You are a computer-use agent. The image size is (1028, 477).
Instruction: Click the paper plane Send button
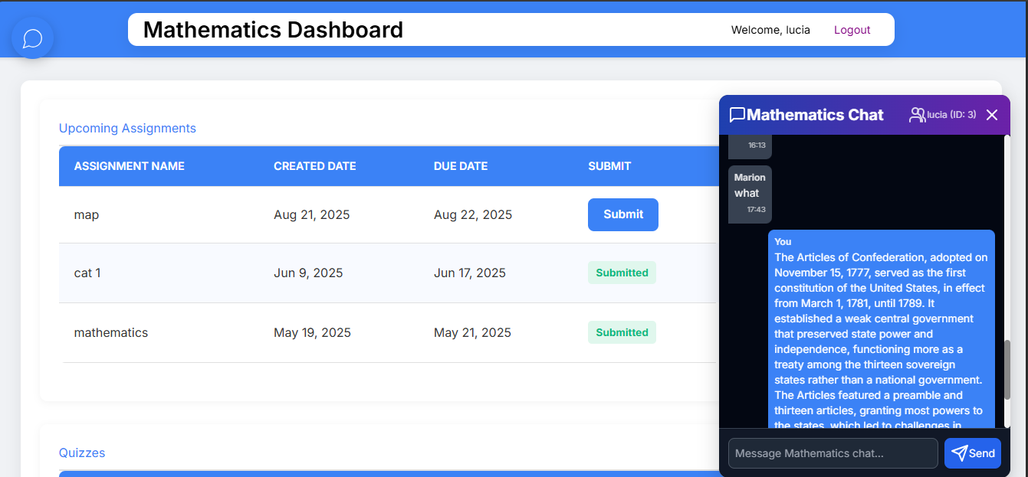pos(973,453)
